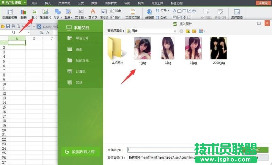
Task: Open the name box dropdown next to A1
Action: [29, 32]
